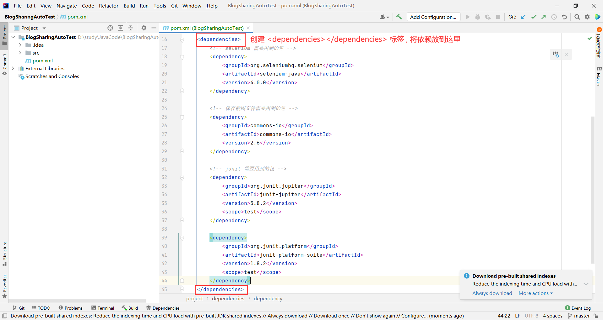Click the Build project hammer icon
Viewport: 603px width, 320px height.
[399, 17]
